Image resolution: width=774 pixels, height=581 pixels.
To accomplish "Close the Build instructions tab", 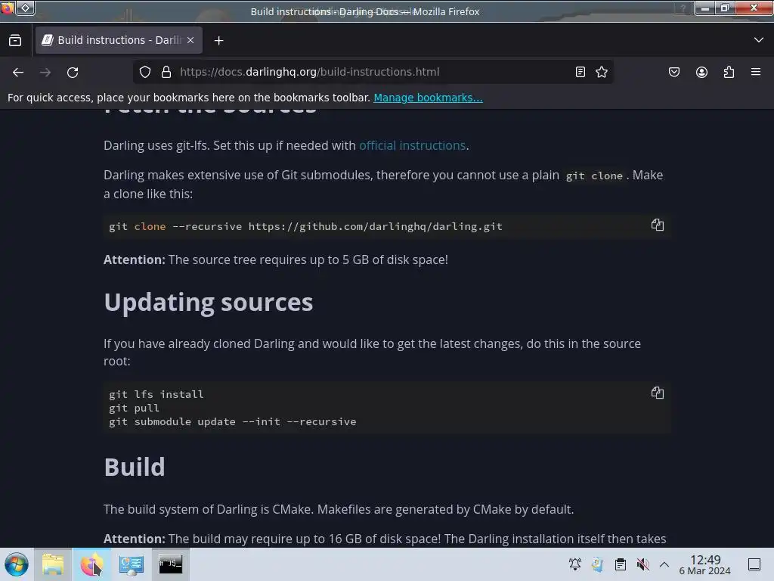I will coord(190,40).
